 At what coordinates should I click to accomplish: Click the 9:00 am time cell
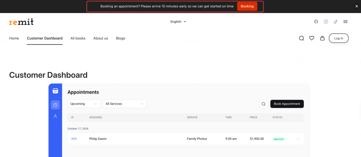pyautogui.click(x=231, y=139)
